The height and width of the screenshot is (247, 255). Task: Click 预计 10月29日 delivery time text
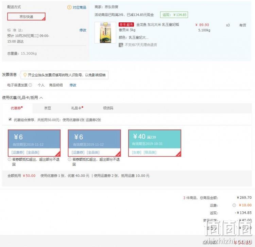[x=28, y=38]
